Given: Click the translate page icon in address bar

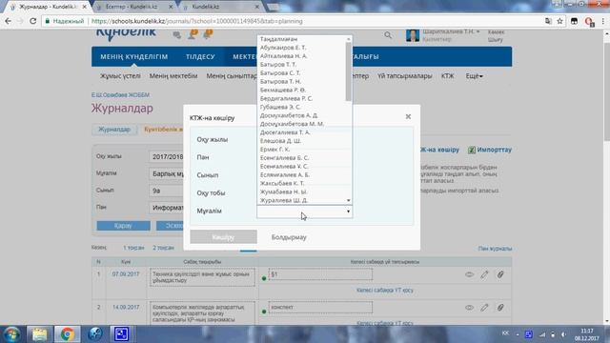Looking at the screenshot, I should tap(548, 21).
